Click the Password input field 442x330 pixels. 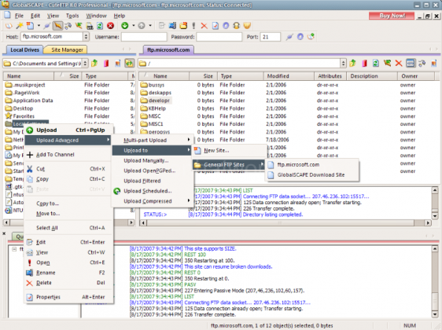[219, 37]
